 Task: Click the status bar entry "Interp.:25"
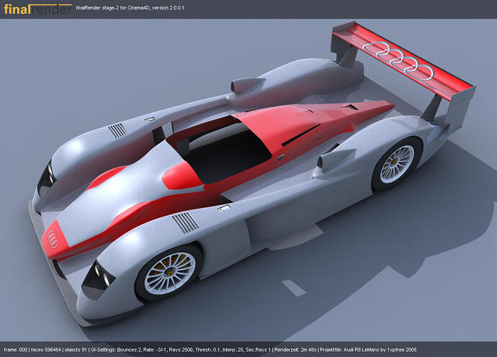pos(233,350)
